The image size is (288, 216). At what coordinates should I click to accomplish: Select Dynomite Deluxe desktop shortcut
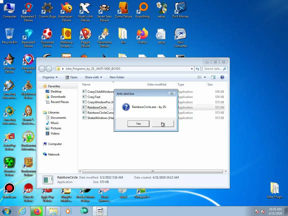coord(47,38)
